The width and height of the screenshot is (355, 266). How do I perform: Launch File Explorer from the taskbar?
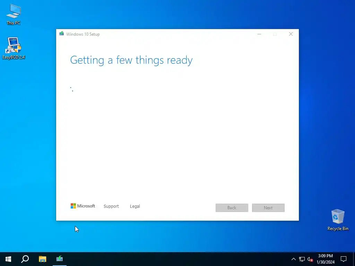pos(42,259)
